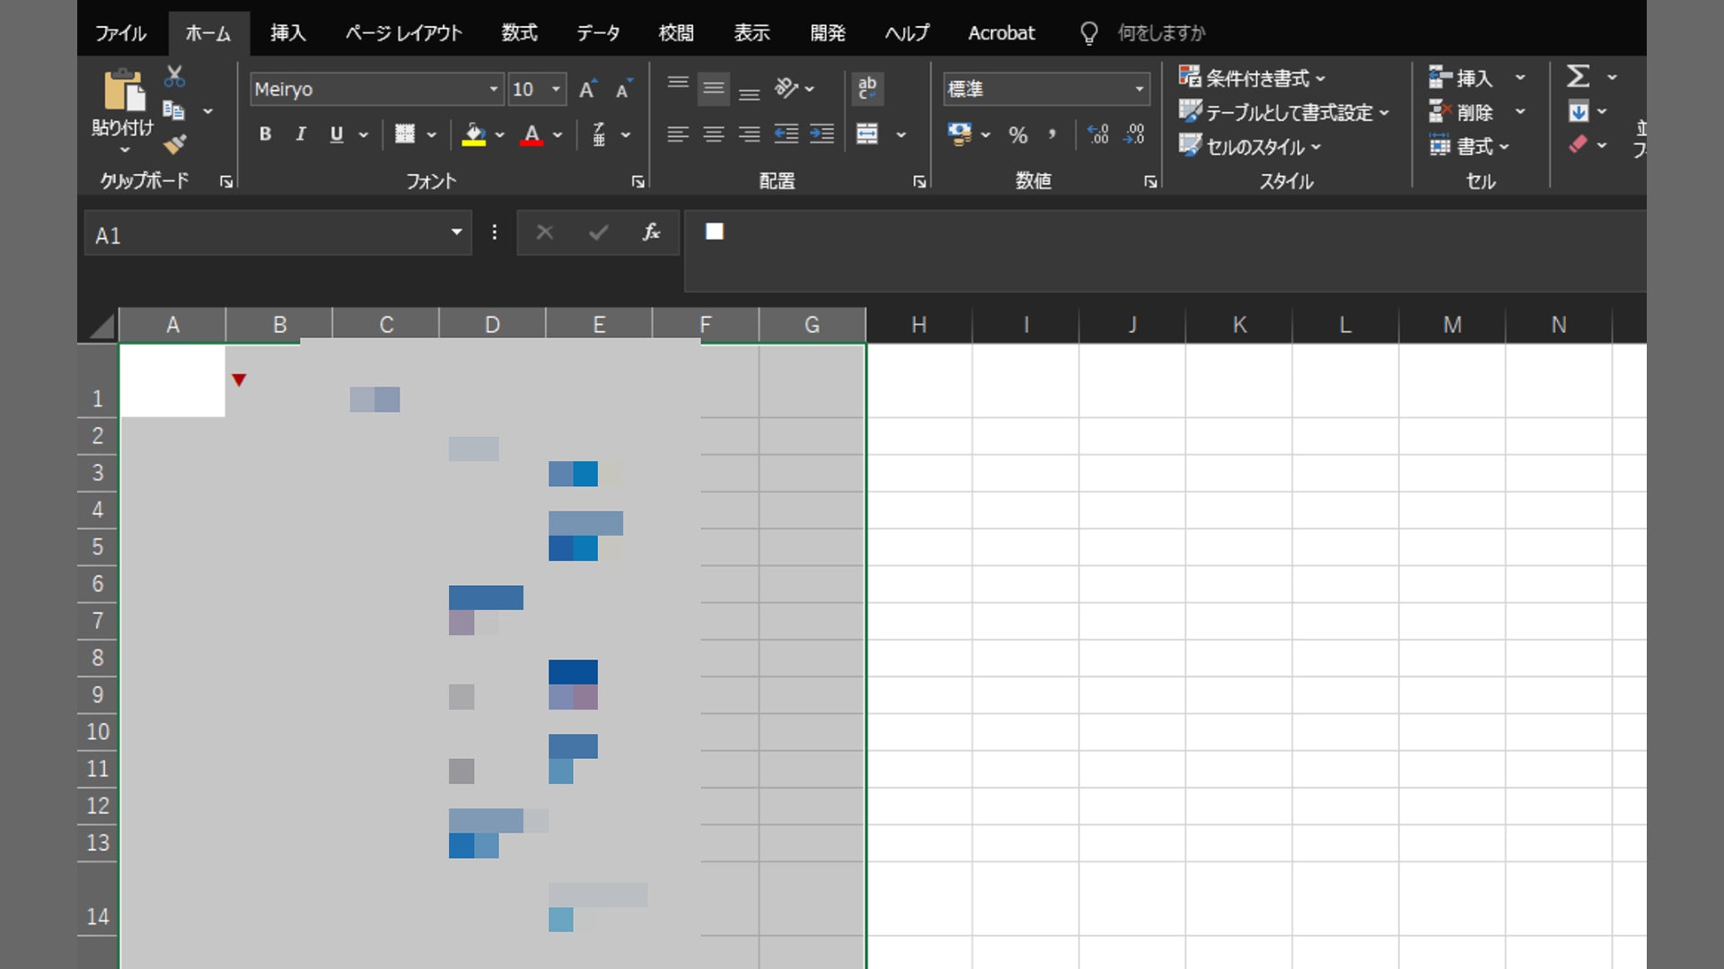Switch to the データ tab
This screenshot has height=969, width=1724.
[598, 33]
